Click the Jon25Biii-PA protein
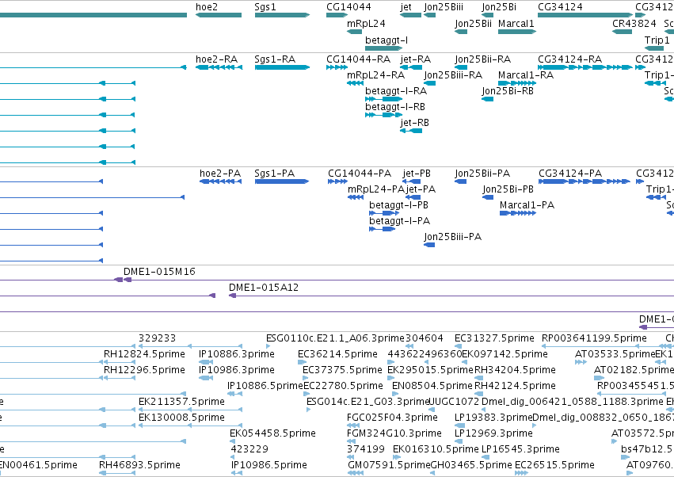Image resolution: width=674 pixels, height=477 pixels. pos(429,245)
